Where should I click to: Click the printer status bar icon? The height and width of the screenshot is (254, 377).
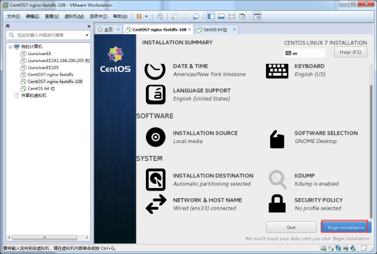(x=346, y=248)
